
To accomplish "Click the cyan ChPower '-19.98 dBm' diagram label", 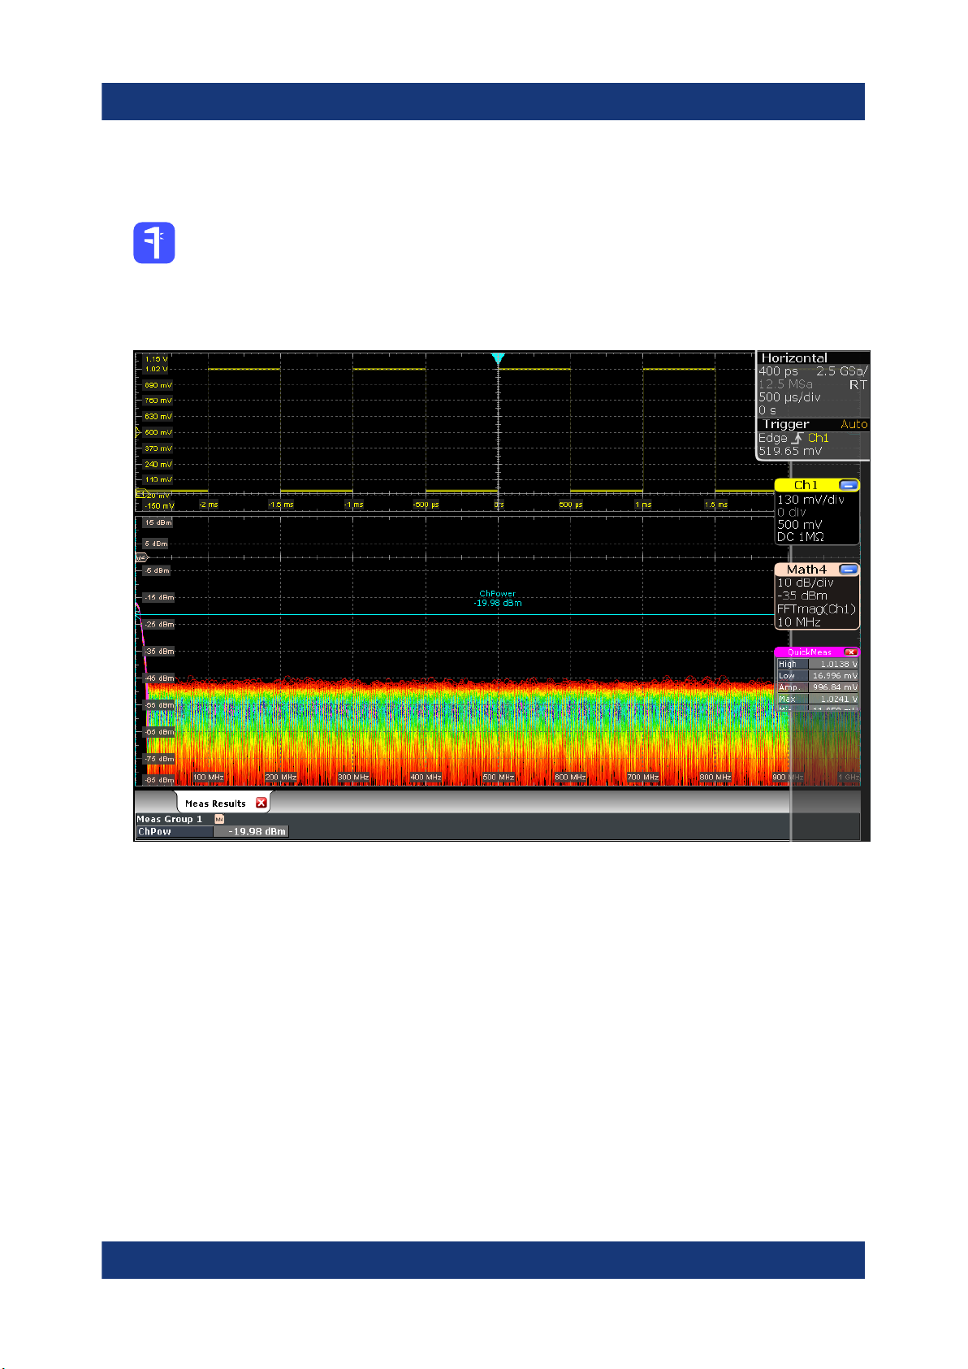I will [498, 603].
